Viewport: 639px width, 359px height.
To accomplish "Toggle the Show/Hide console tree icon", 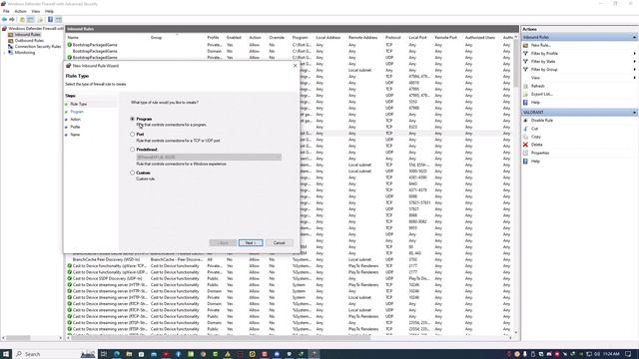I will 31,20.
